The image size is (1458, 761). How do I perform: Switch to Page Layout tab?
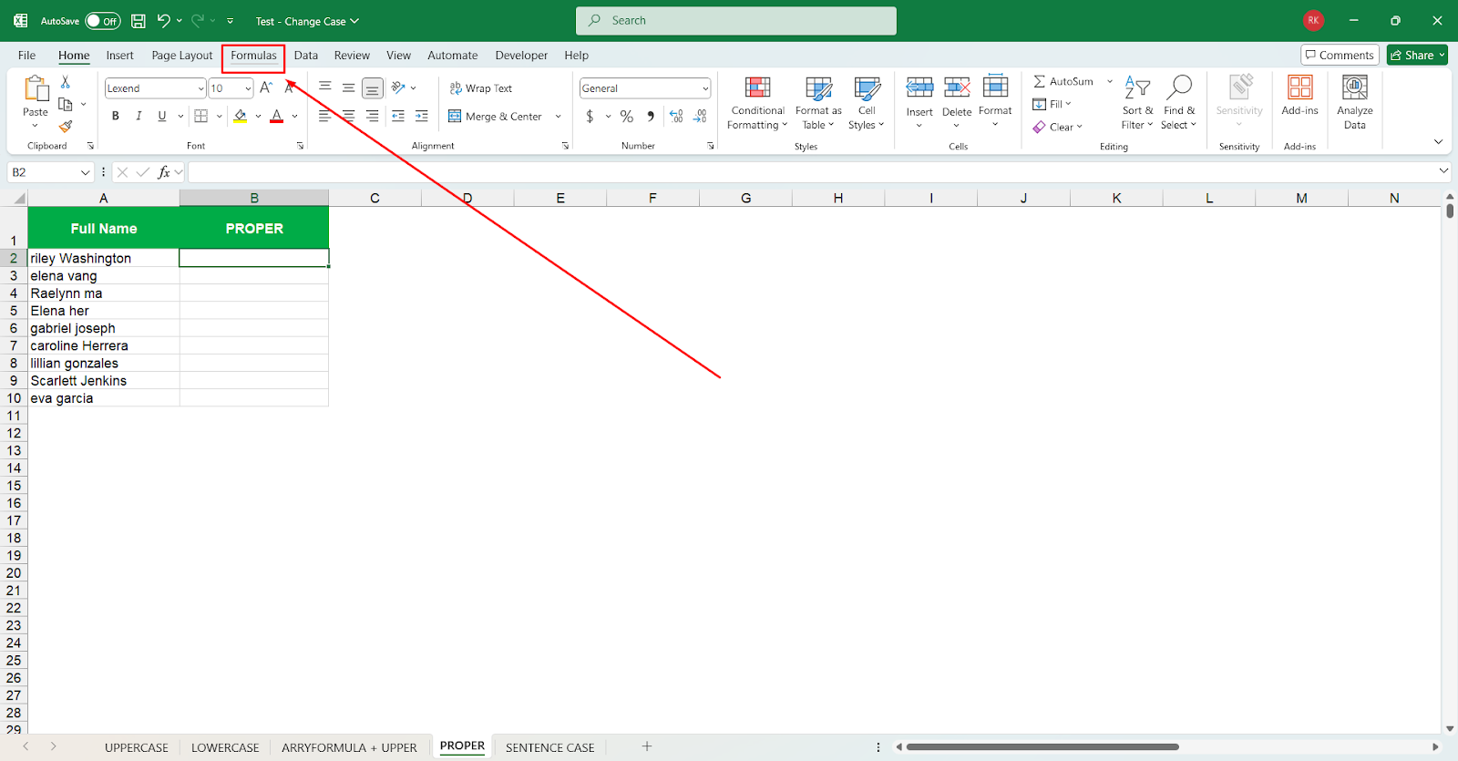[182, 56]
